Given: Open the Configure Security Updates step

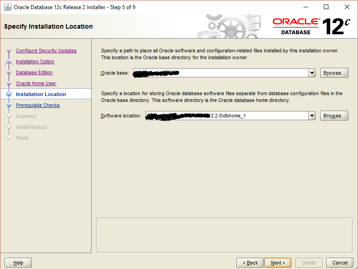Looking at the screenshot, I should point(46,51).
